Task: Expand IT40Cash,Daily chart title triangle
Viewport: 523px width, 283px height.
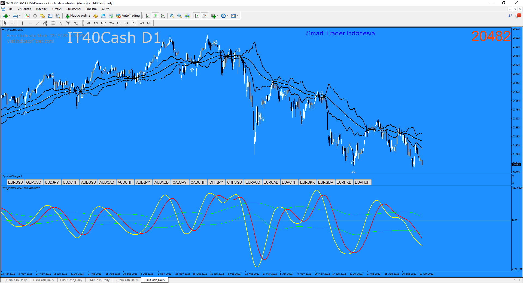Action: coord(3,30)
